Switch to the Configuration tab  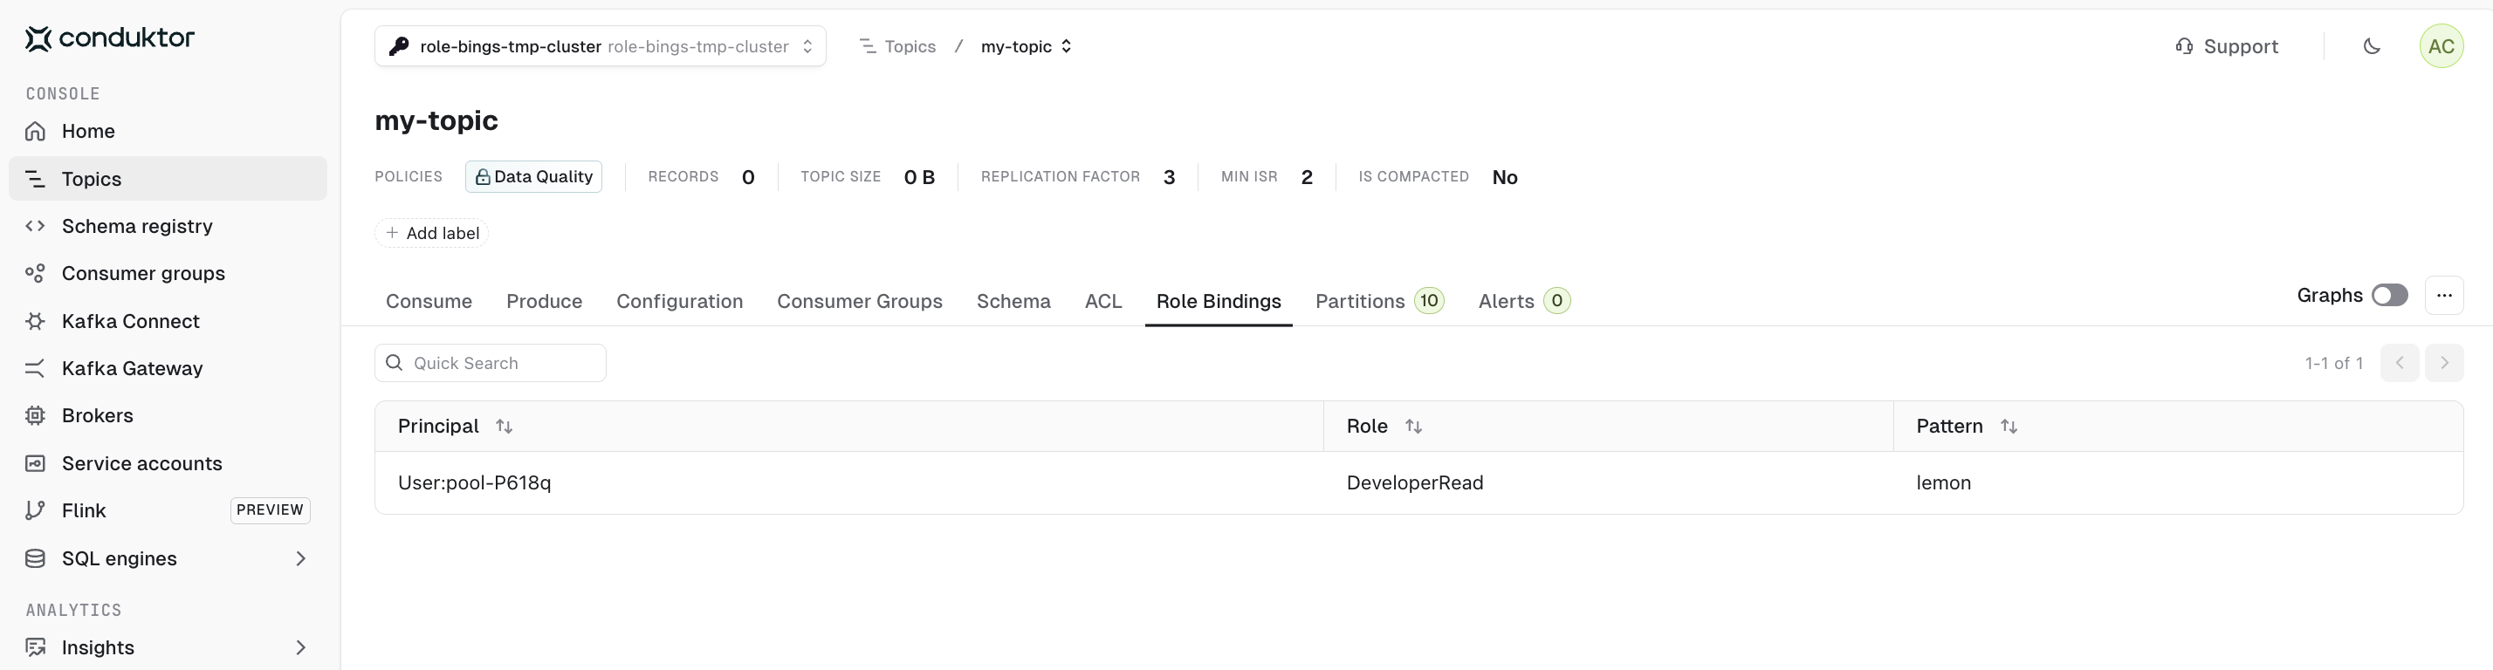[679, 302]
